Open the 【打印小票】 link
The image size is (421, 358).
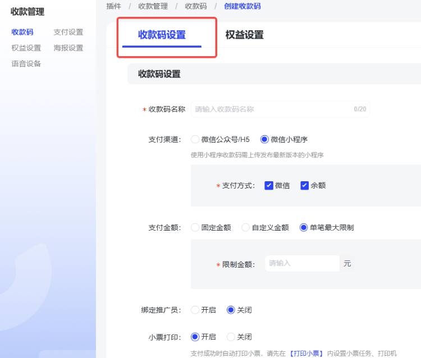(307, 353)
